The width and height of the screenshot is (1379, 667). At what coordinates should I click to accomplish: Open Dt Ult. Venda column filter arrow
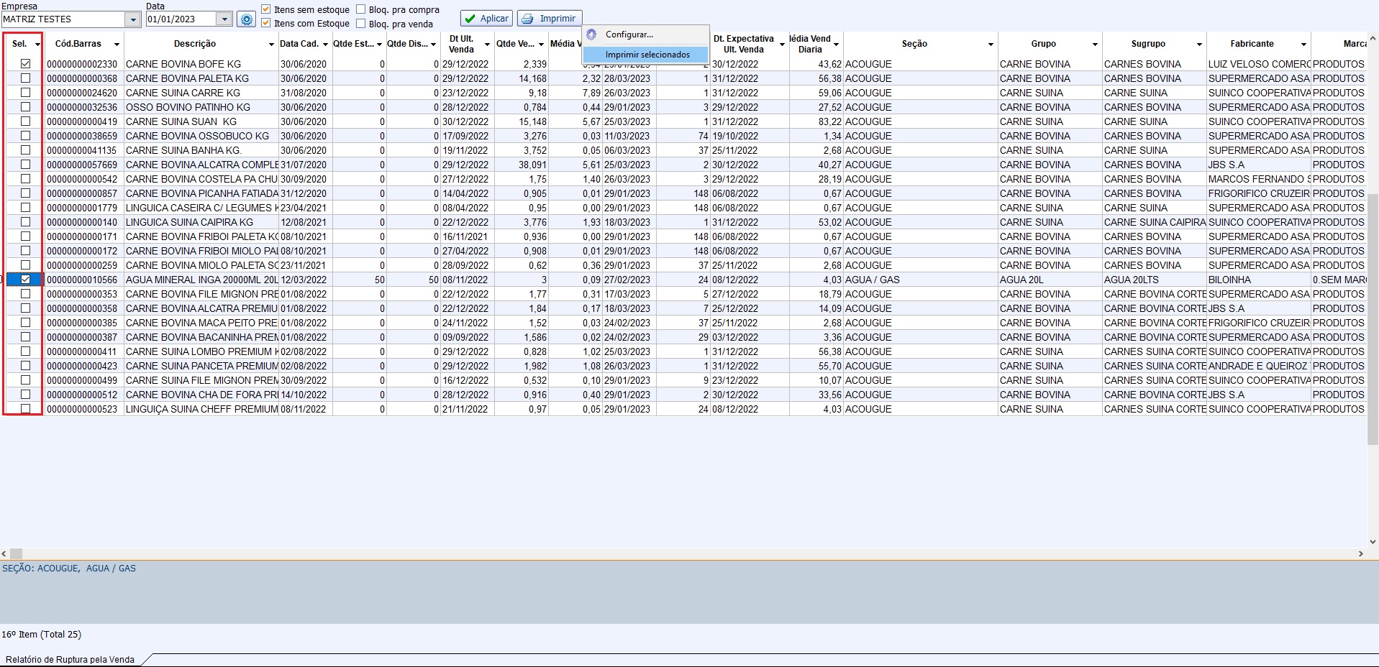click(487, 45)
